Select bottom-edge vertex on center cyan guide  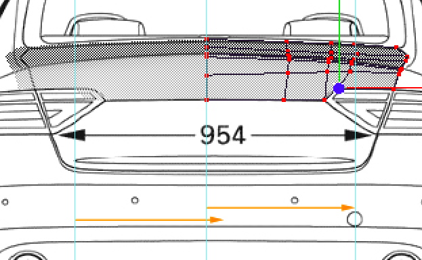(207, 100)
